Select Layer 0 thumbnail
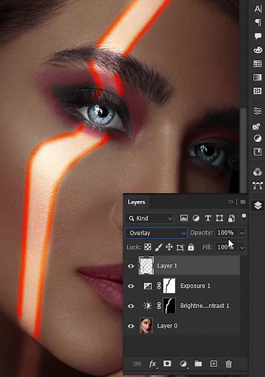The image size is (265, 377). click(146, 326)
